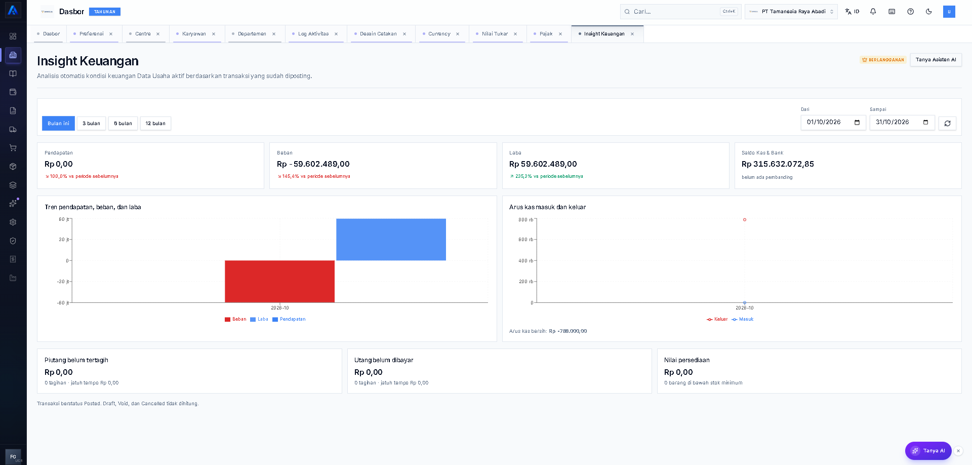Focus the Cari search field
This screenshot has width=972, height=465.
680,11
